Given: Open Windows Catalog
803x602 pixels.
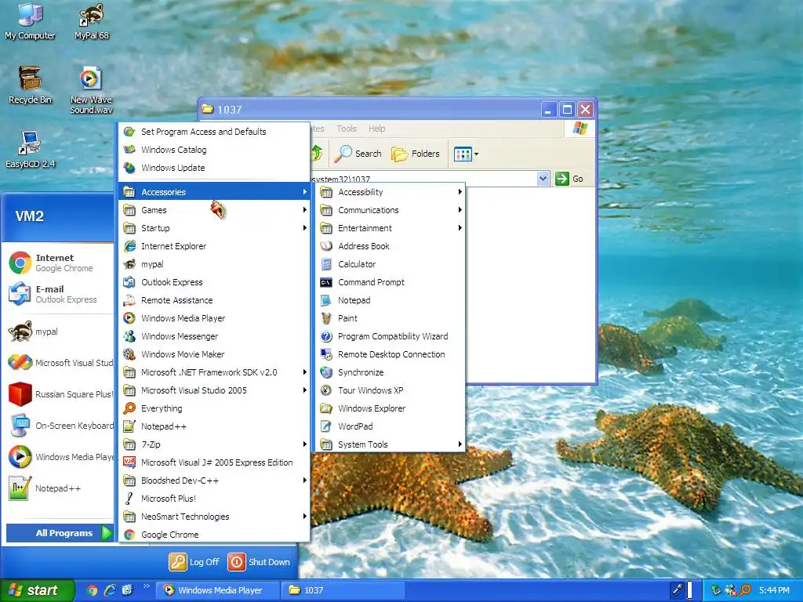Looking at the screenshot, I should [x=214, y=150].
